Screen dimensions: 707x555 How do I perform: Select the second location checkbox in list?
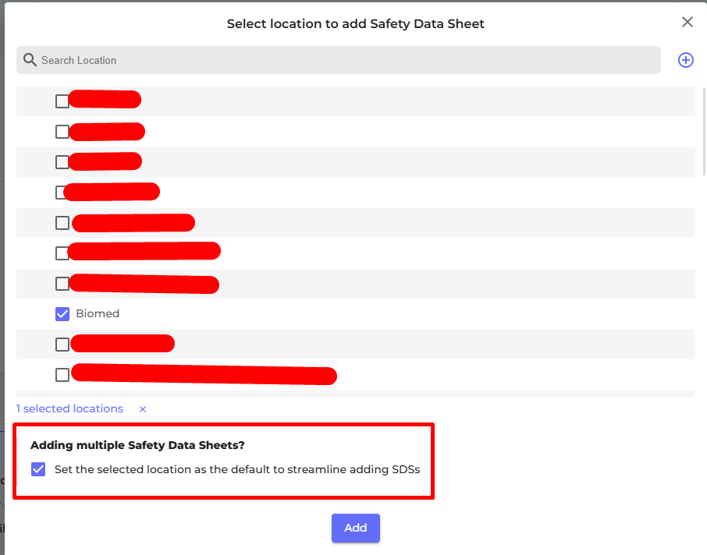pos(62,132)
